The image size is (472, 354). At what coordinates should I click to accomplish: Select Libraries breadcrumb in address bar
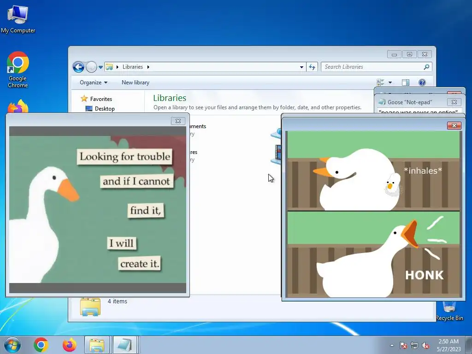132,67
